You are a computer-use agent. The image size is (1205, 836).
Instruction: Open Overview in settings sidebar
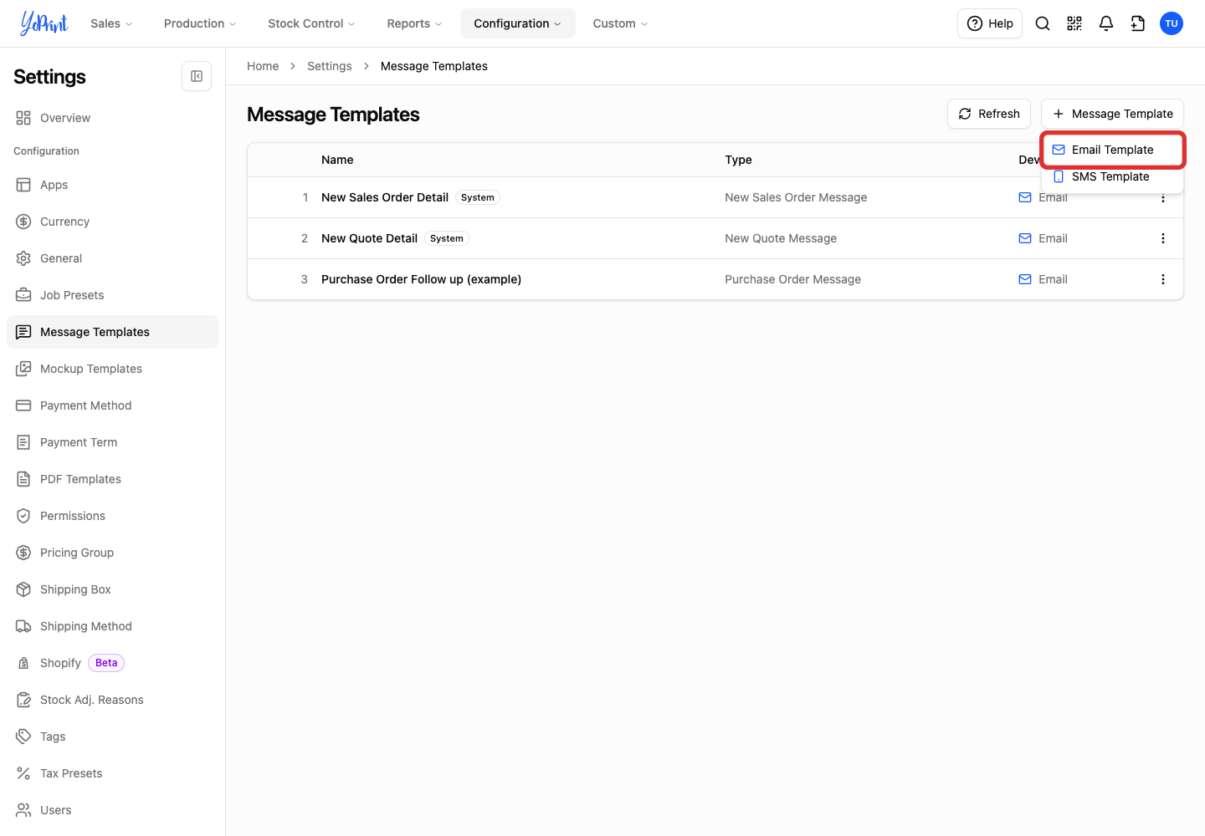[x=112, y=118]
